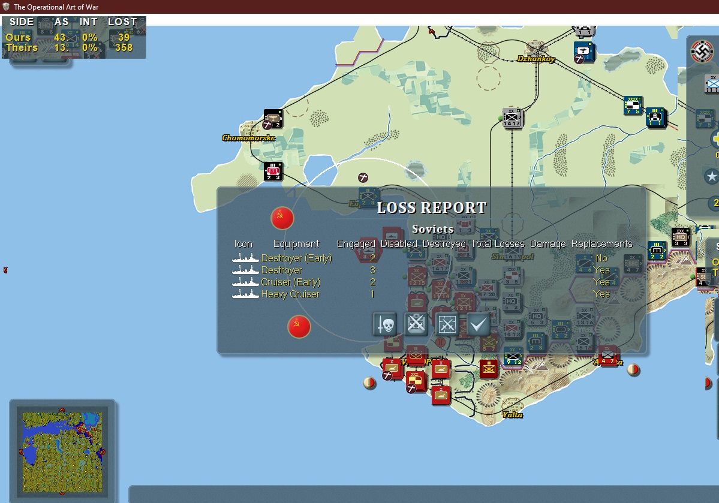Show the crossed-swords grid battle view
The image size is (719, 503).
(447, 324)
